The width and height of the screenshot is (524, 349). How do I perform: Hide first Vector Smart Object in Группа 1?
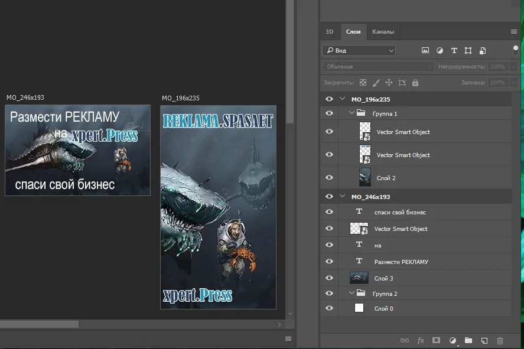pos(329,132)
